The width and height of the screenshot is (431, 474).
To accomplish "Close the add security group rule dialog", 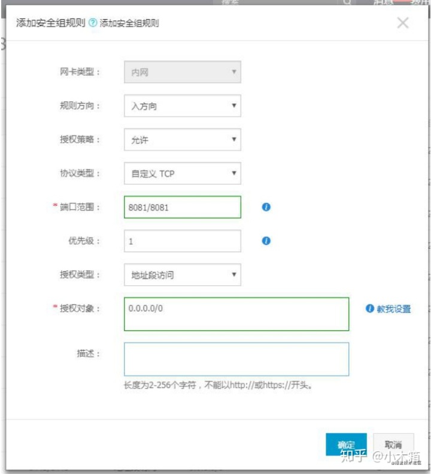I will click(402, 23).
